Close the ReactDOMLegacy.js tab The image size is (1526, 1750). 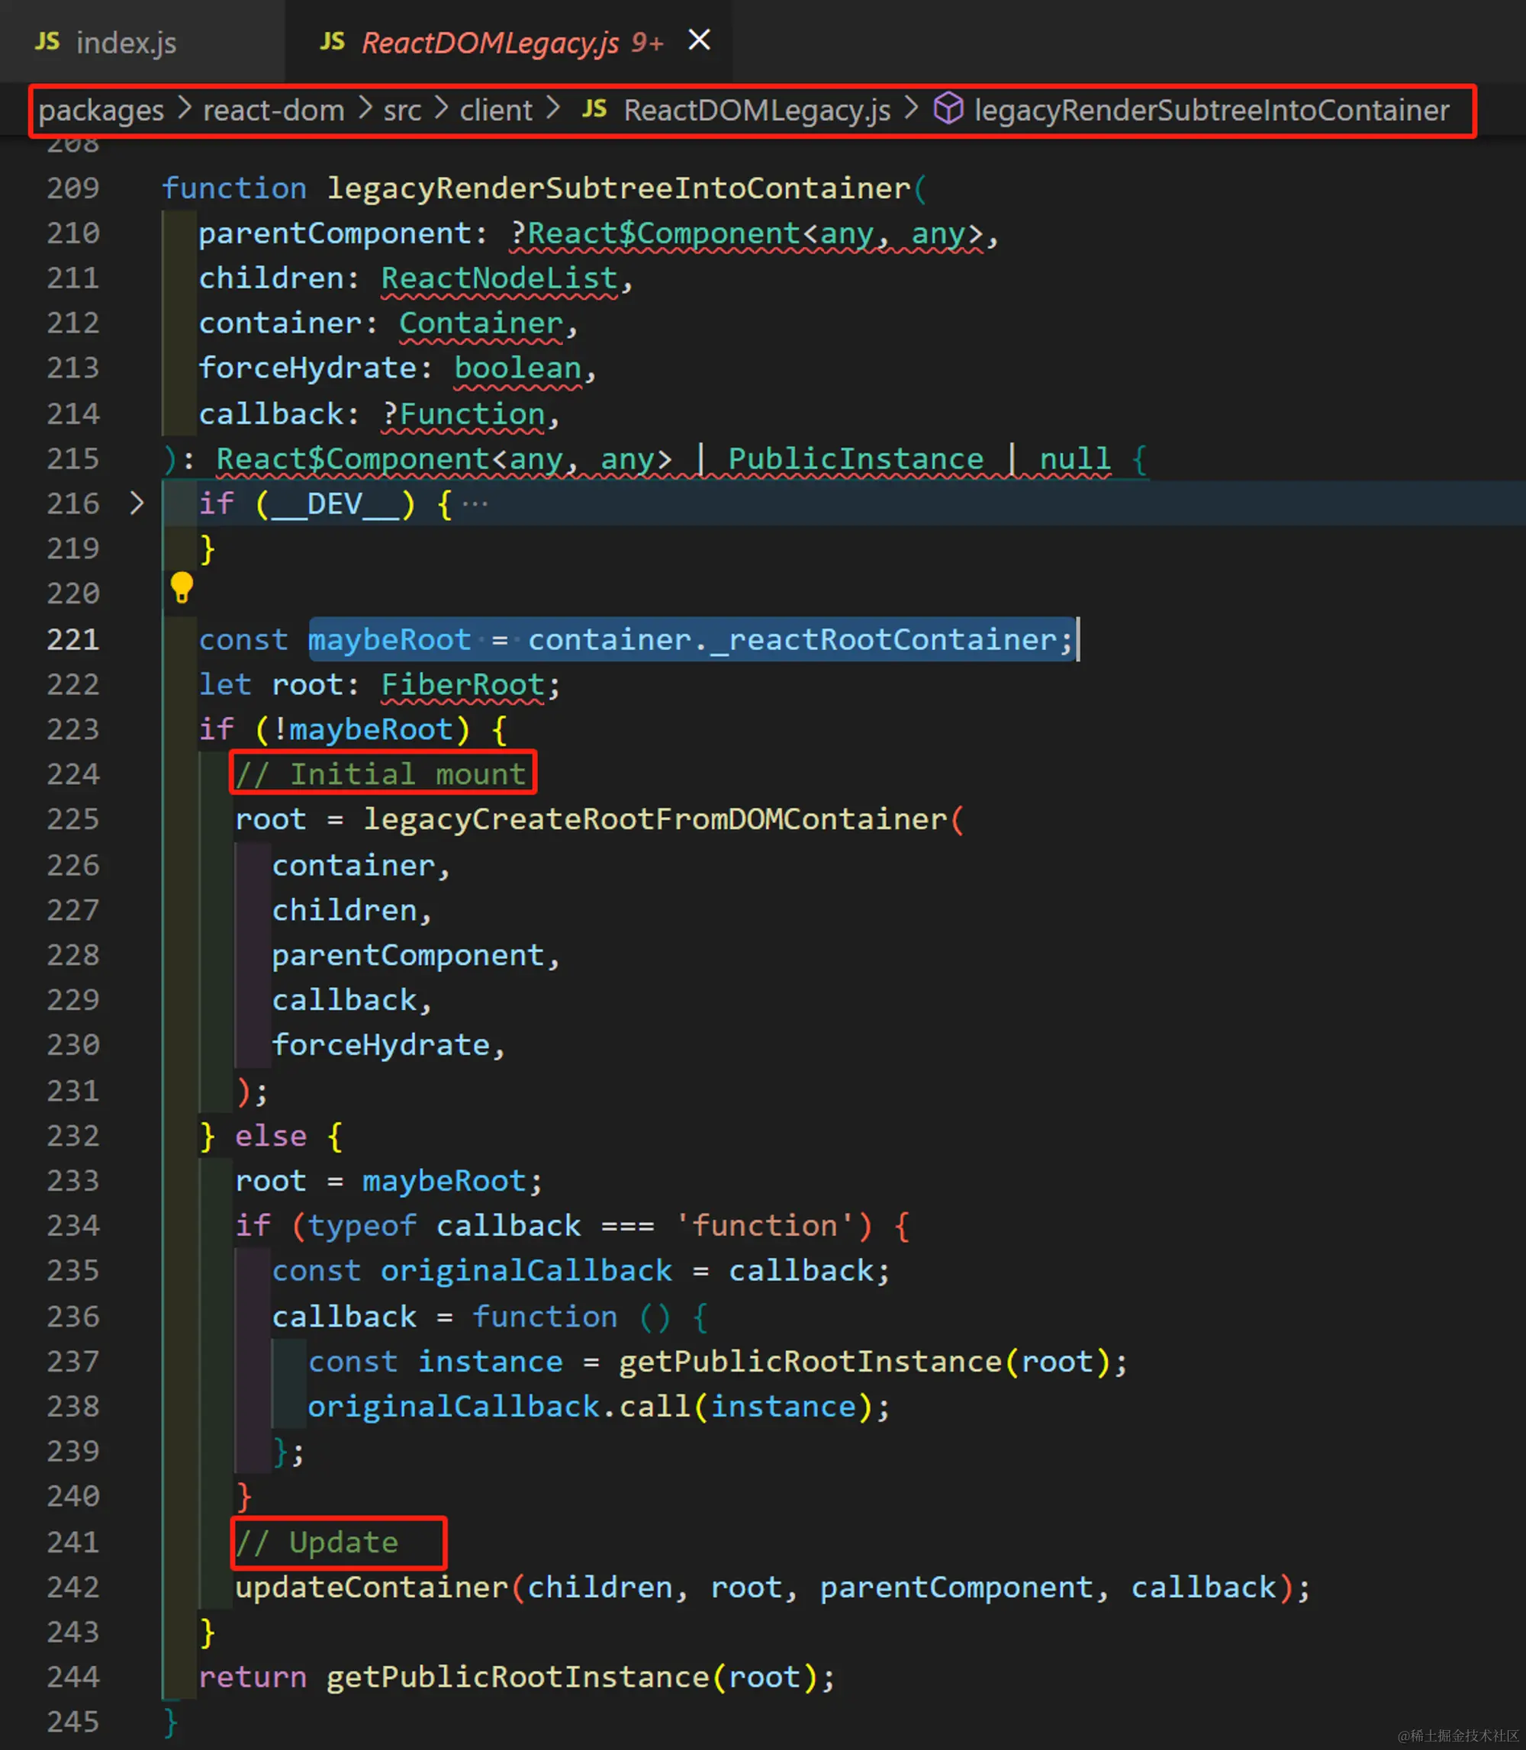point(699,40)
